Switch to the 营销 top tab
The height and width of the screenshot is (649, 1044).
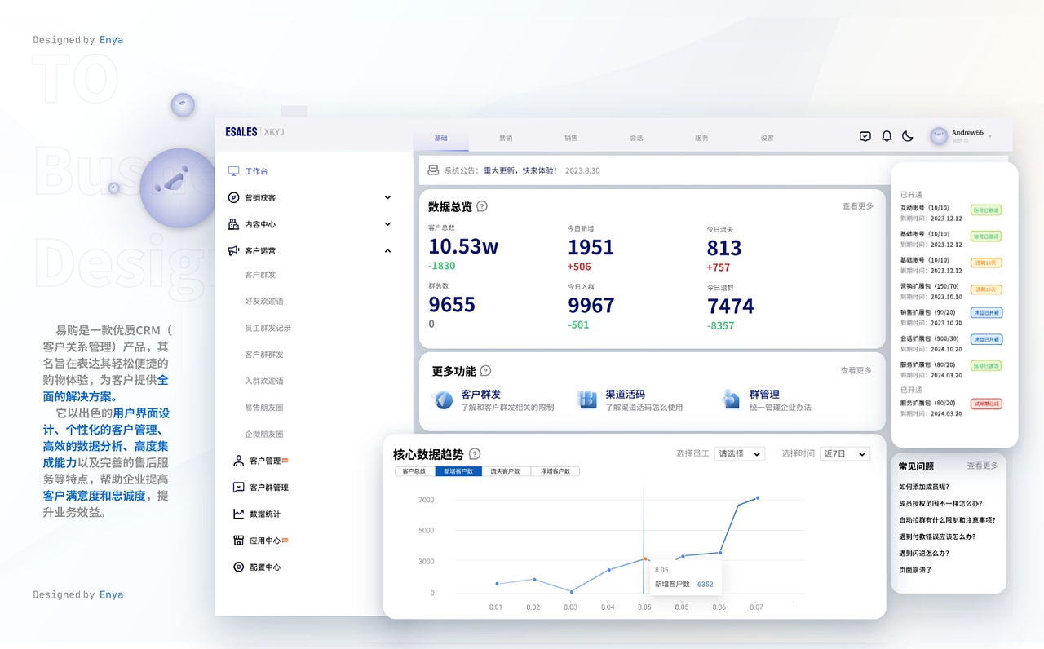(506, 138)
